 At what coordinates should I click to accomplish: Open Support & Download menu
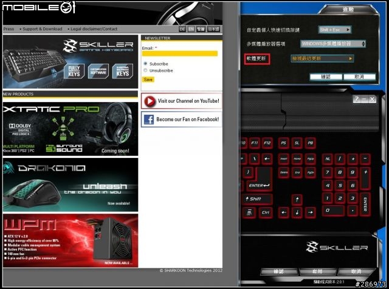(x=42, y=29)
